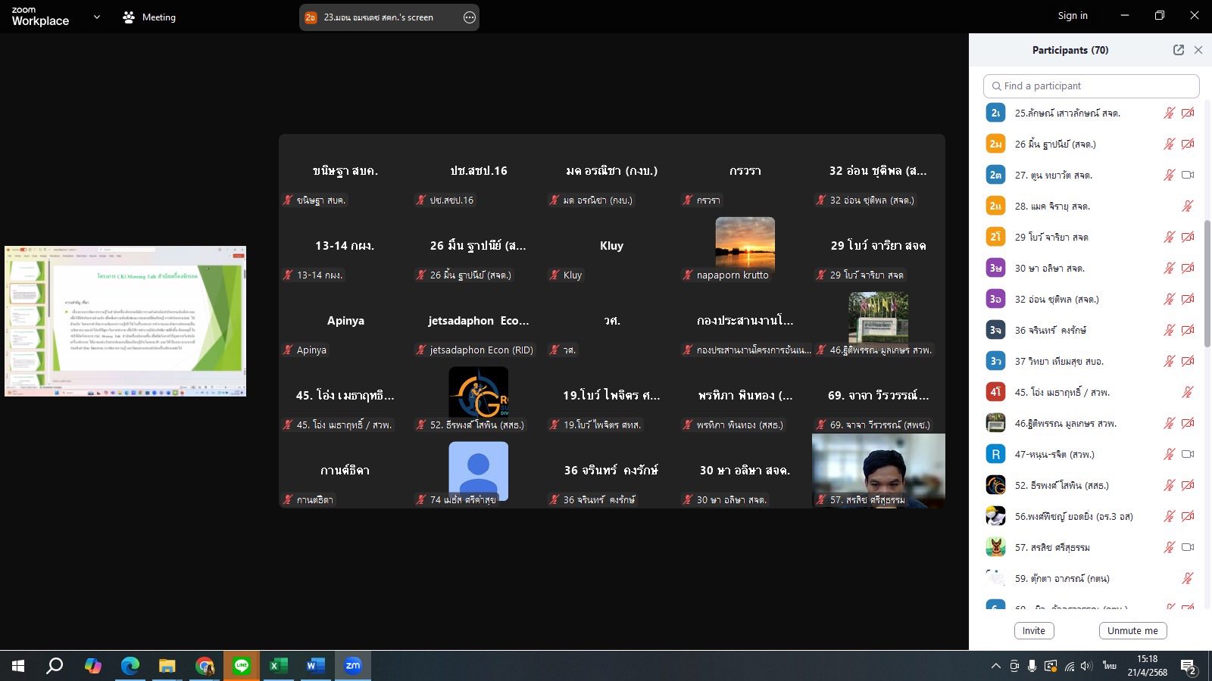Close the Participants panel
Image resolution: width=1212 pixels, height=681 pixels.
1198,50
